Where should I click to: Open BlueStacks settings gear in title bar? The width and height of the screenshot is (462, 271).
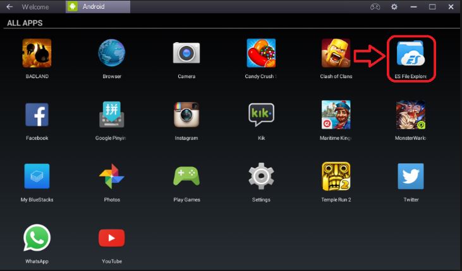click(394, 6)
